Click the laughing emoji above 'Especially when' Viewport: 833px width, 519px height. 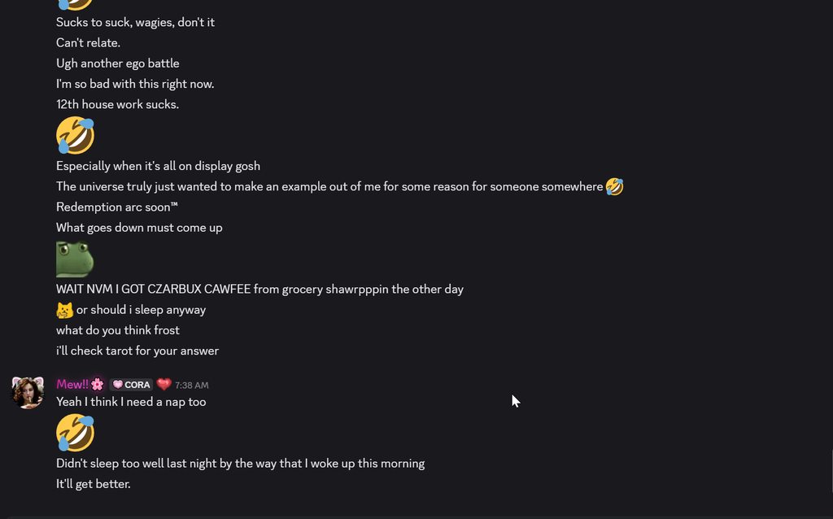[x=75, y=135]
